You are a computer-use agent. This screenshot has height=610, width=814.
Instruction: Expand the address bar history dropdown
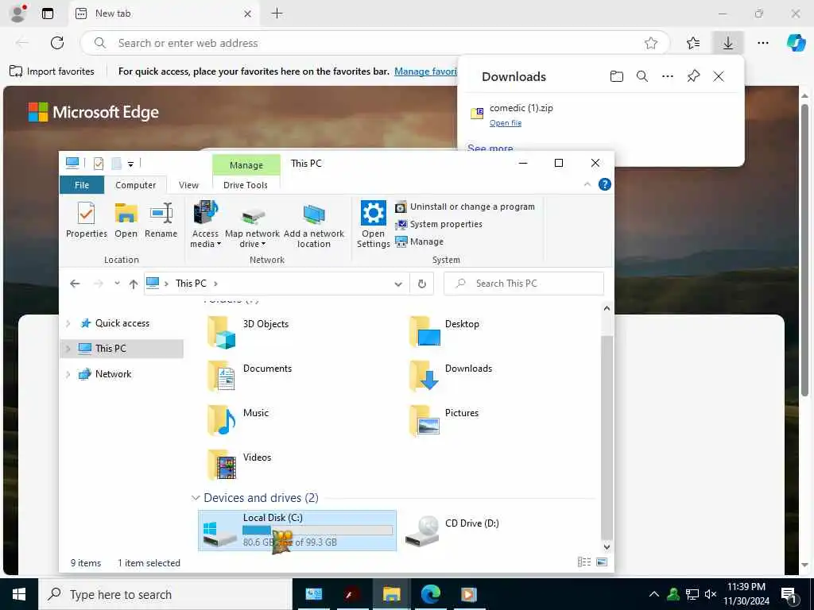coord(398,284)
